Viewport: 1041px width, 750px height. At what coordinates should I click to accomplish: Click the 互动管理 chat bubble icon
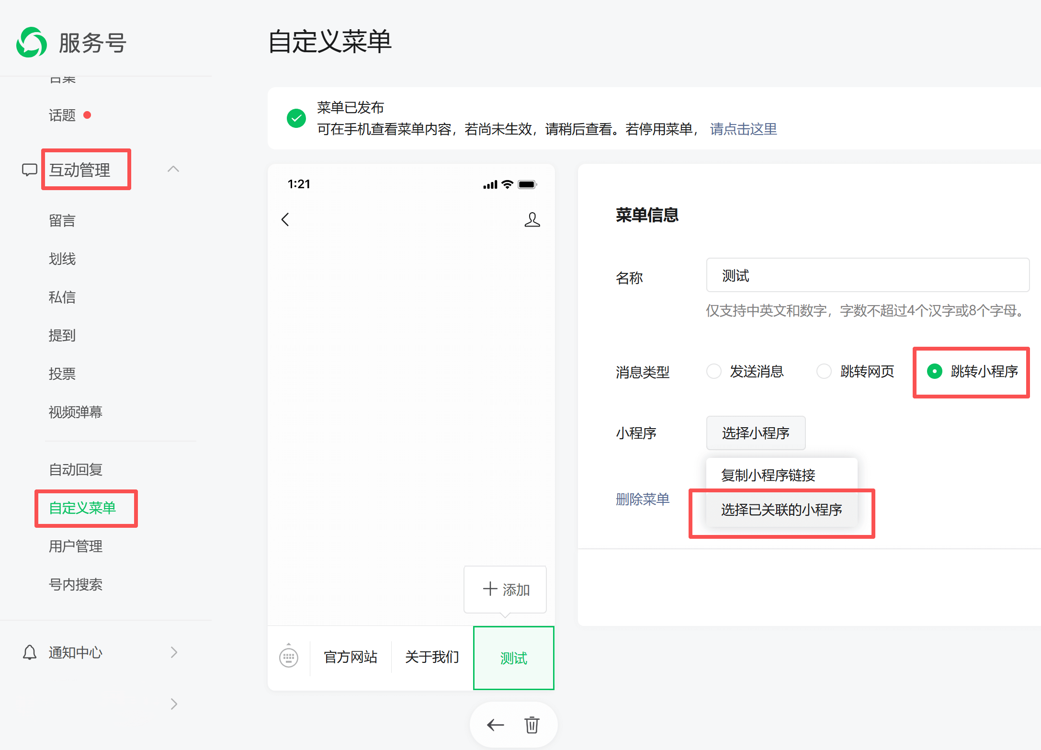coord(30,170)
